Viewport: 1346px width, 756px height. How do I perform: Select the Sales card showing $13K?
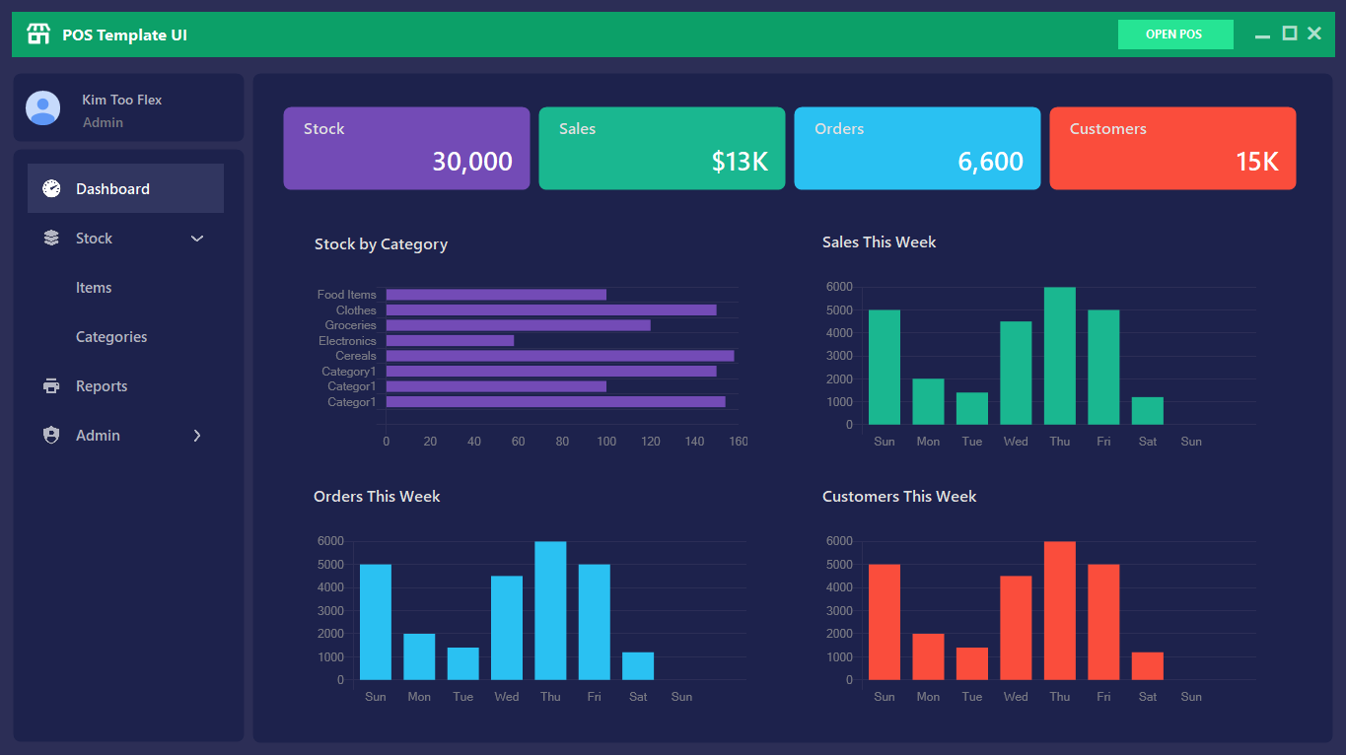662,148
